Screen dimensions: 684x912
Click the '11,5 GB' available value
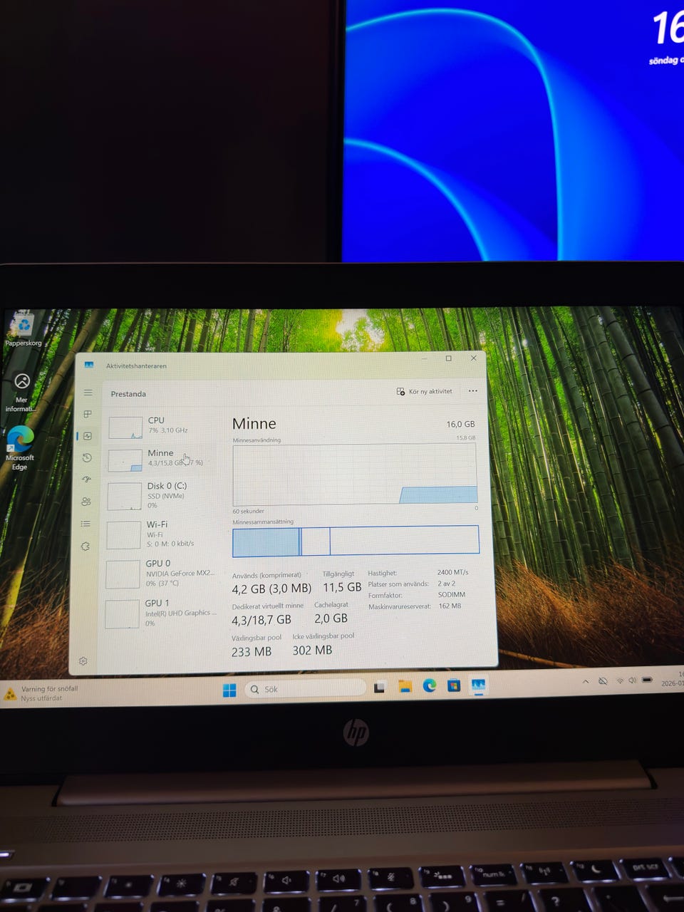342,587
